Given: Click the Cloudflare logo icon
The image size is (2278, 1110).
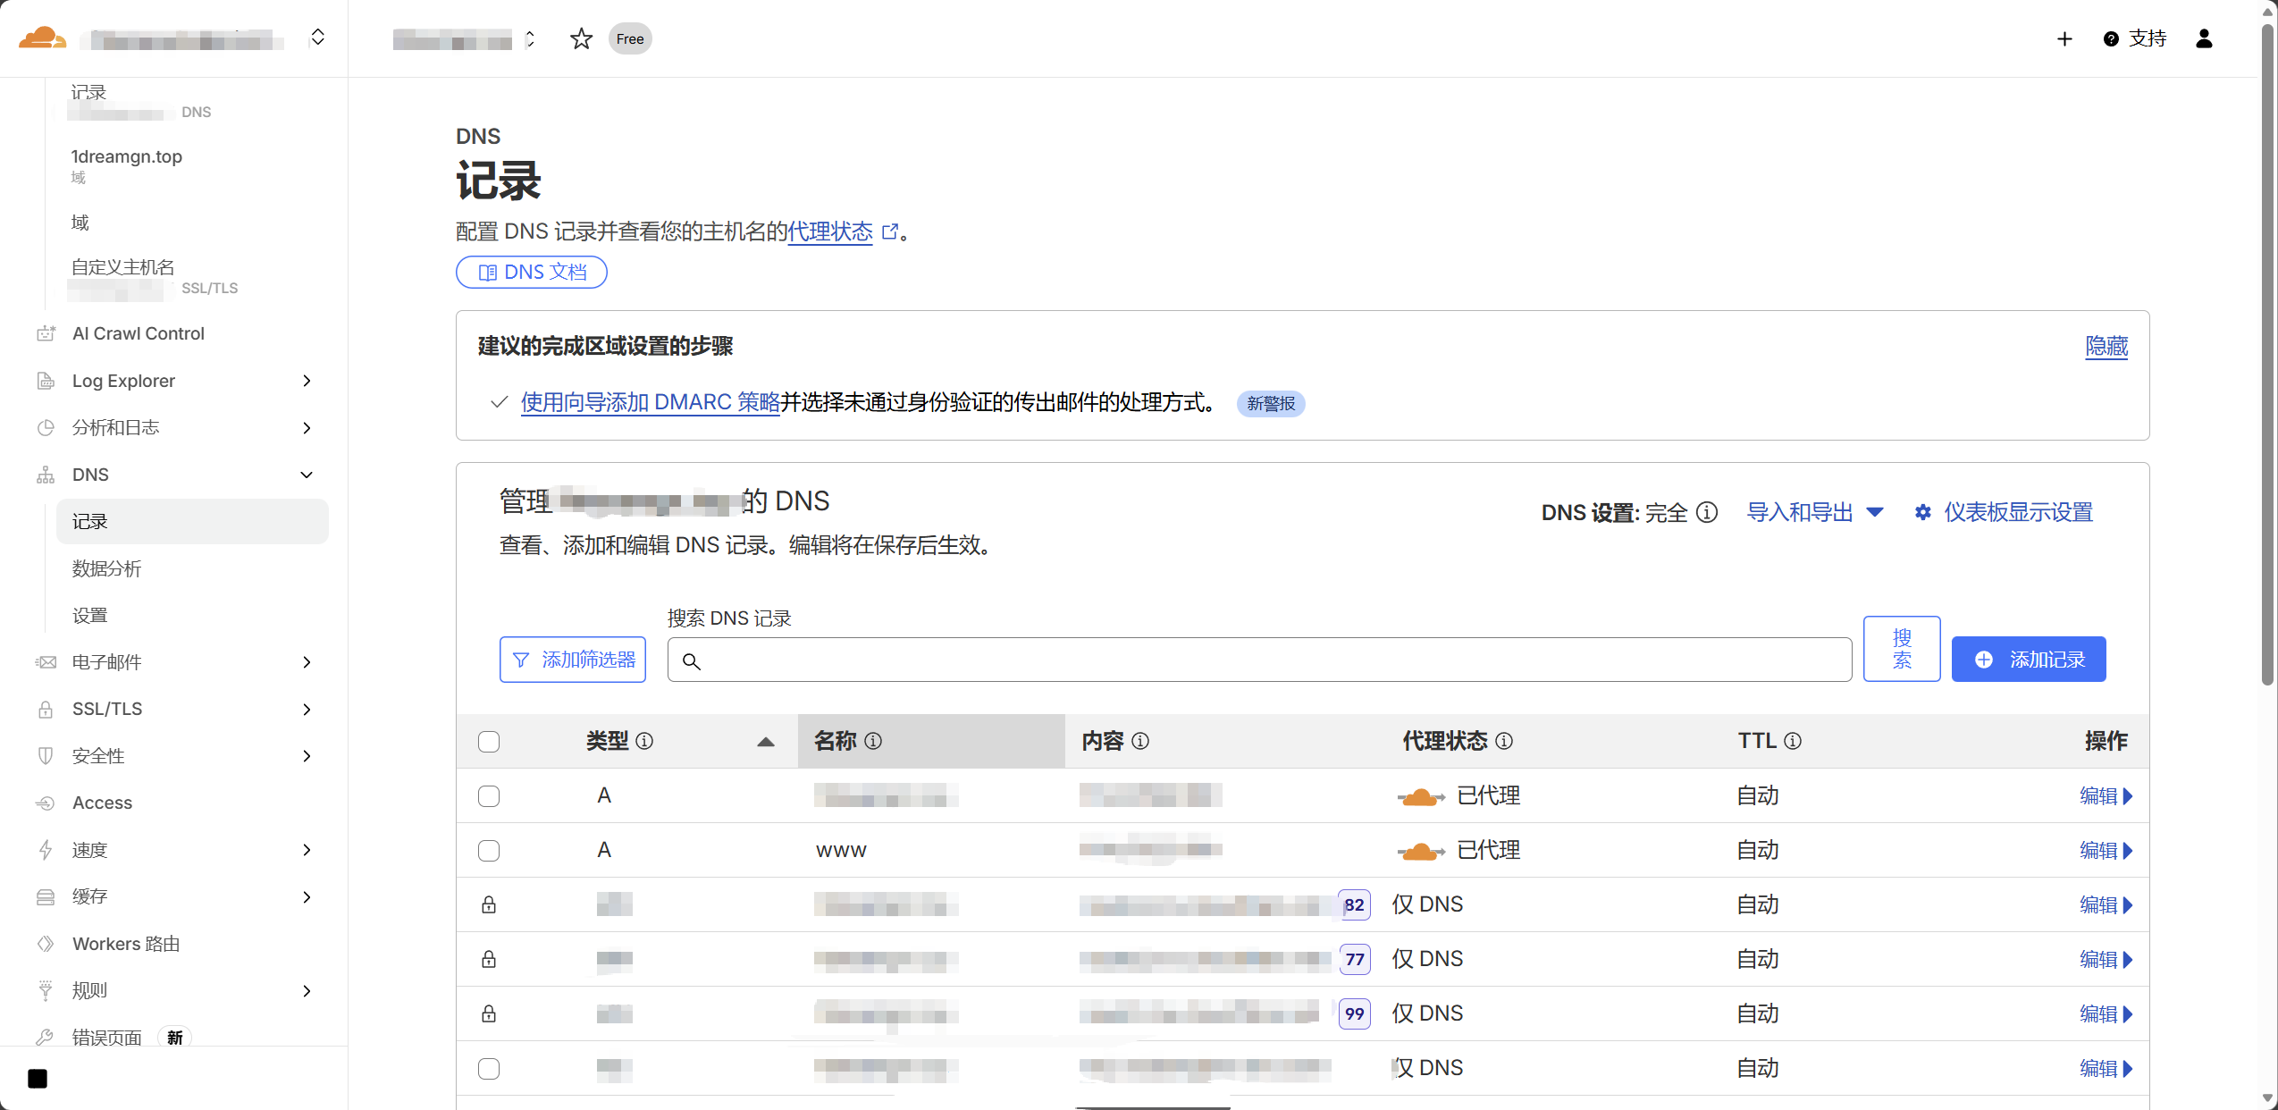Looking at the screenshot, I should [x=42, y=38].
